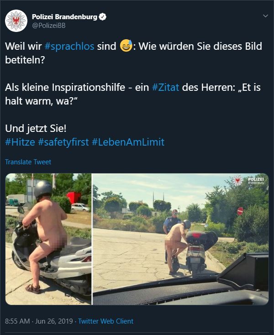Open the #LebenAmLimit hashtag
This screenshot has width=274, height=335.
pyautogui.click(x=128, y=142)
